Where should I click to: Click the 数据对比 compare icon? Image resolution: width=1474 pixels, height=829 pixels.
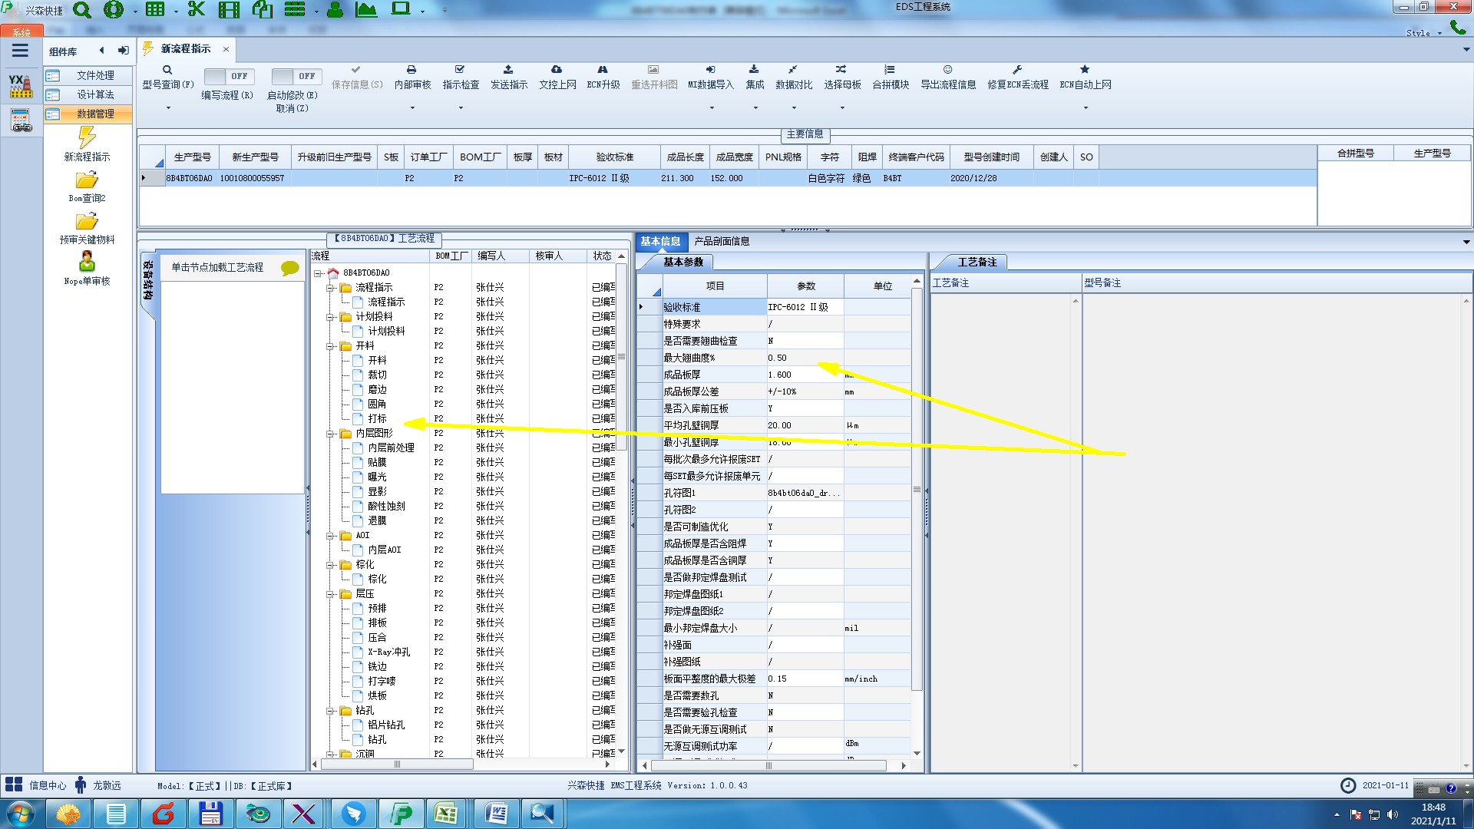click(793, 70)
